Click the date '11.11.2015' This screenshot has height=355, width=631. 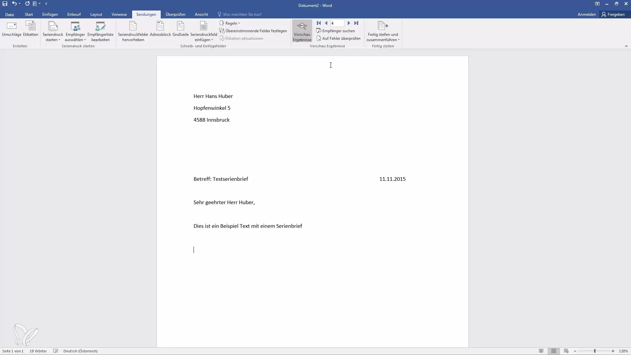[392, 179]
